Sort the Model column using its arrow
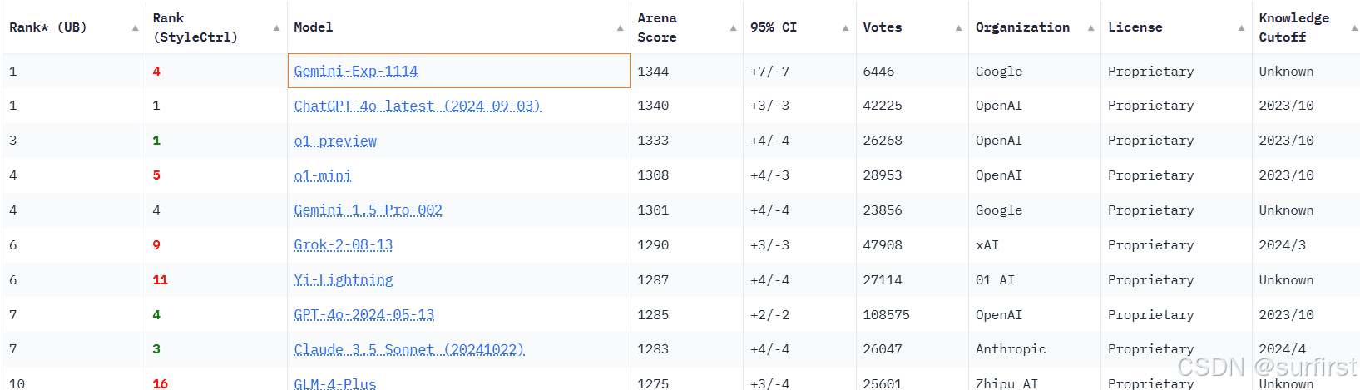Screen dimensions: 1360x390 pos(620,28)
